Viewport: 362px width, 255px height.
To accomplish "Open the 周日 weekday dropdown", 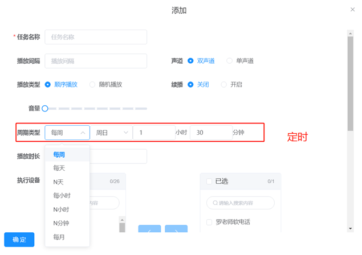I will click(112, 133).
